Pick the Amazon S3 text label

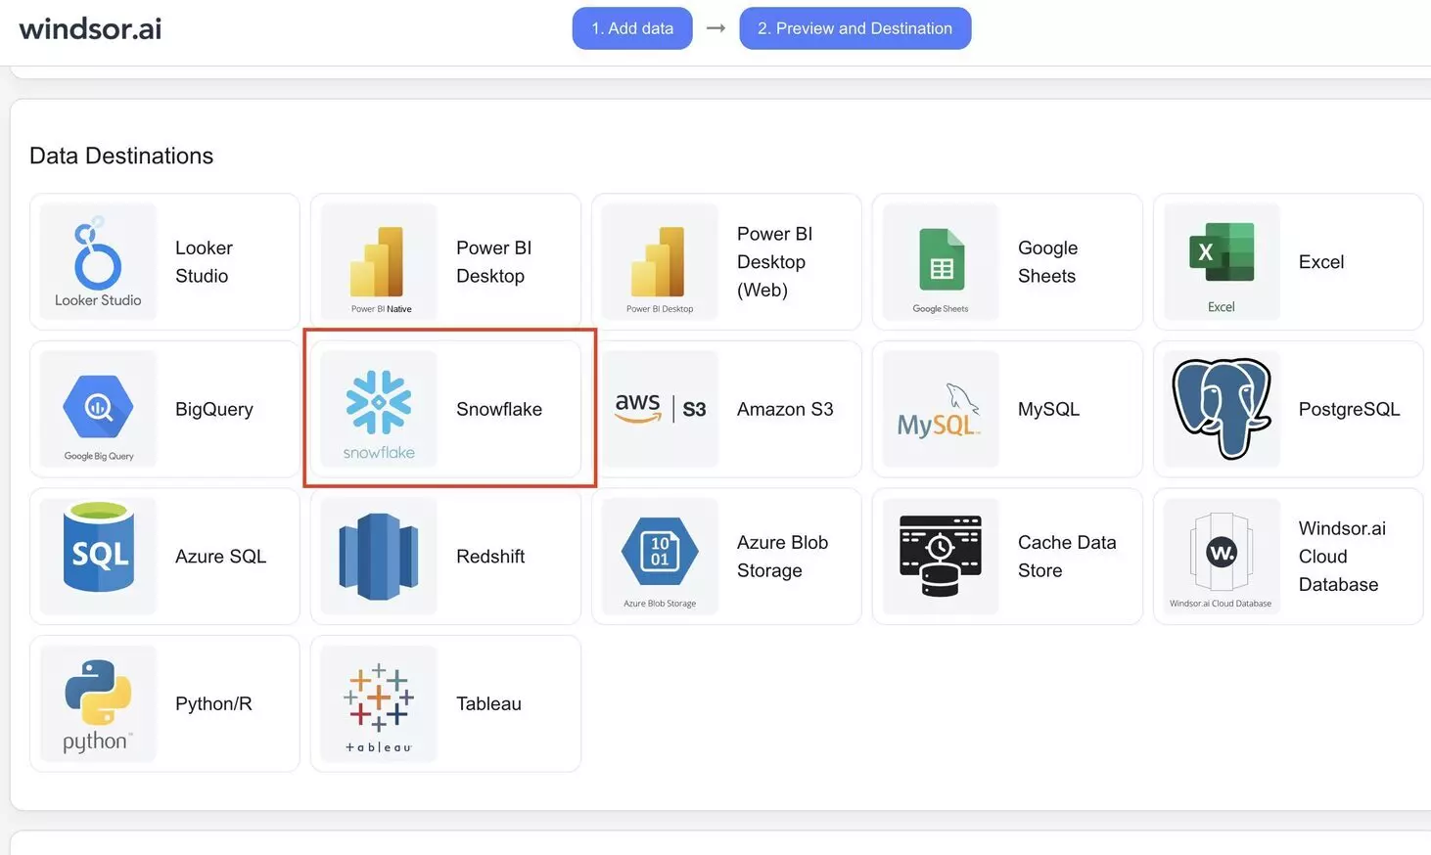tap(785, 409)
